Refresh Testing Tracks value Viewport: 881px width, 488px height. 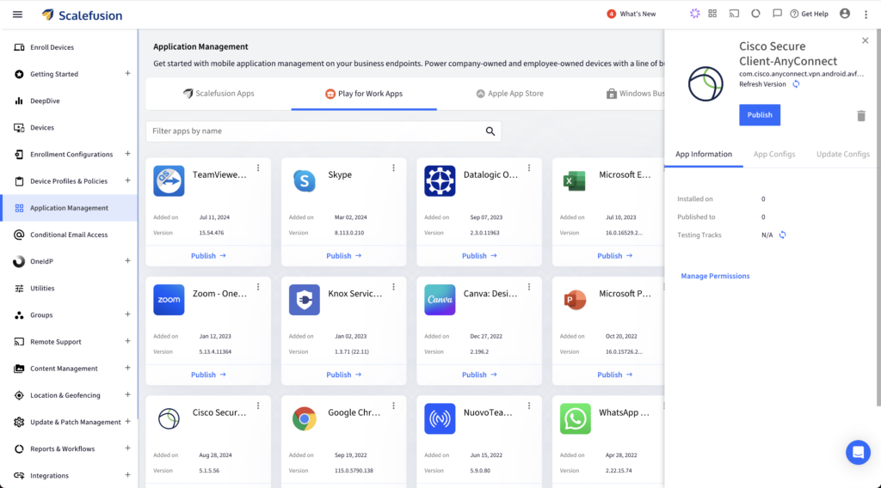(783, 235)
